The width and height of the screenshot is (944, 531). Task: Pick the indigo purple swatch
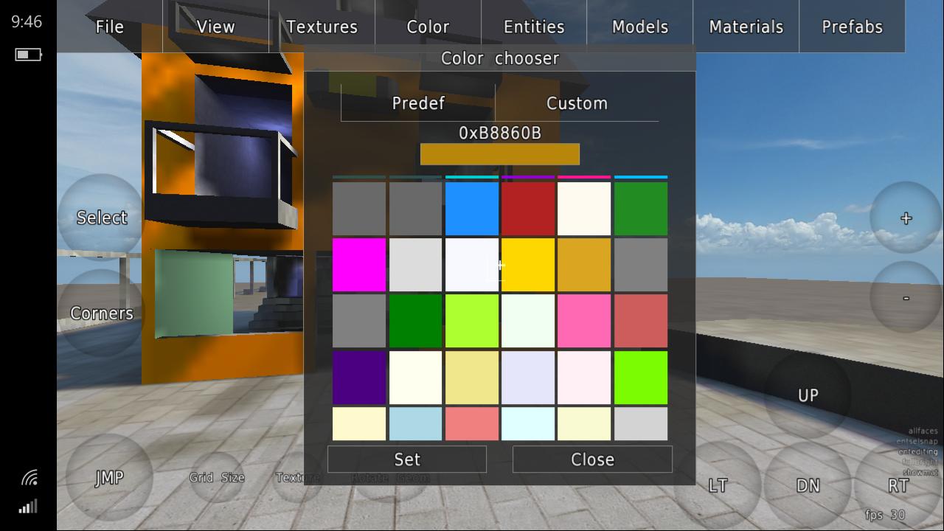pyautogui.click(x=359, y=378)
